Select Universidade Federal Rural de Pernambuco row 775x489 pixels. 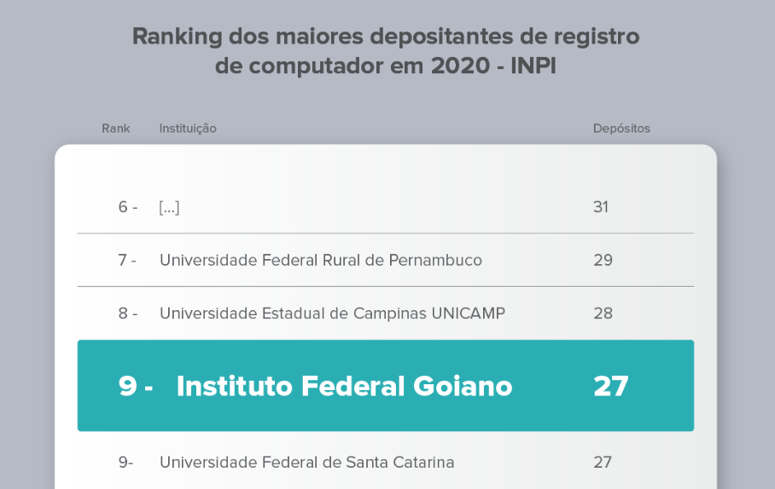coord(386,260)
